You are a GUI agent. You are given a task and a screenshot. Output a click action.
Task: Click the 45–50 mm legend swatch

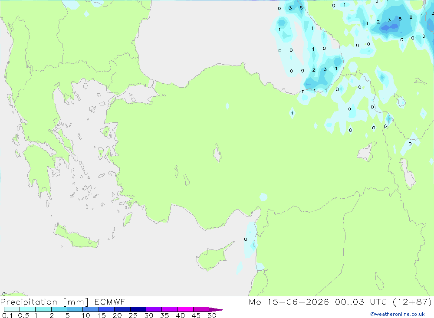coord(201,309)
